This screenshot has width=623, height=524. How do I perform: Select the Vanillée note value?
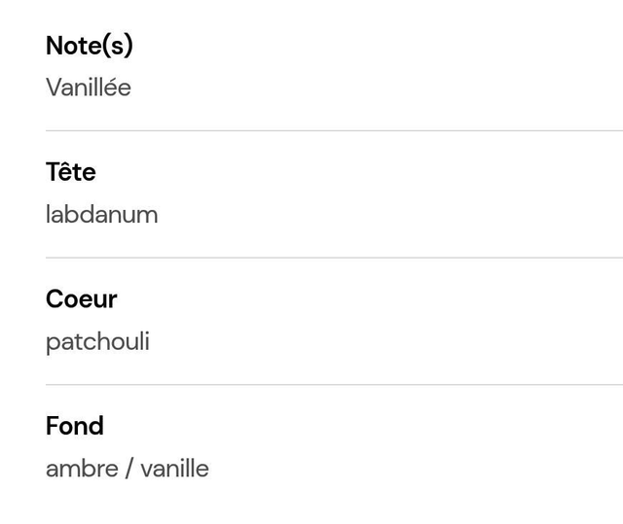click(89, 87)
